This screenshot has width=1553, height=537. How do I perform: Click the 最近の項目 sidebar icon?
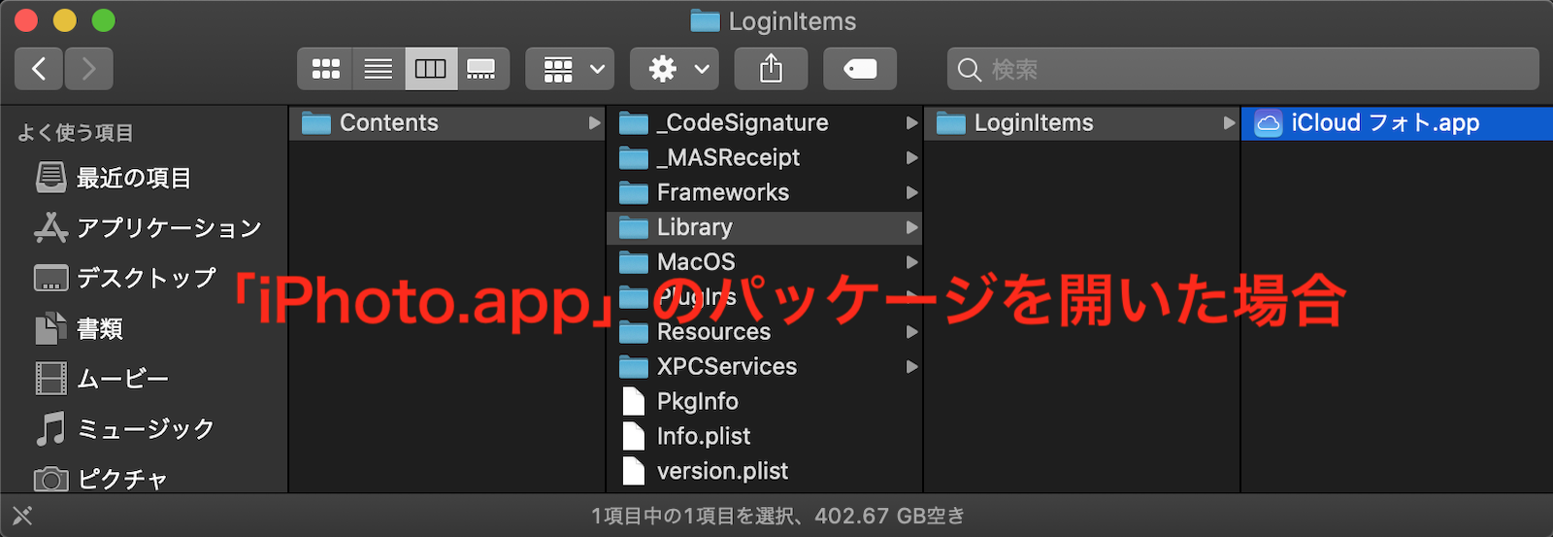pyautogui.click(x=50, y=178)
